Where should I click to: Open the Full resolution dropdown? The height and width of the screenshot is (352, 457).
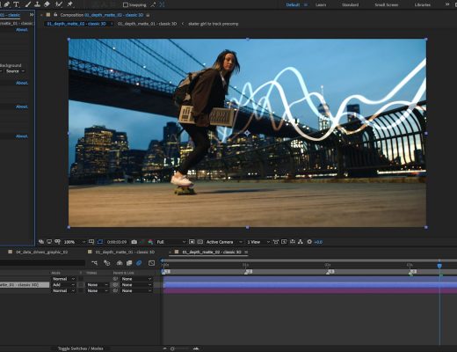point(171,242)
